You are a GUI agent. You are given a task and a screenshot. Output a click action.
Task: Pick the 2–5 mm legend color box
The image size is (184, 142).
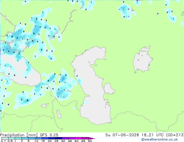click(x=25, y=138)
